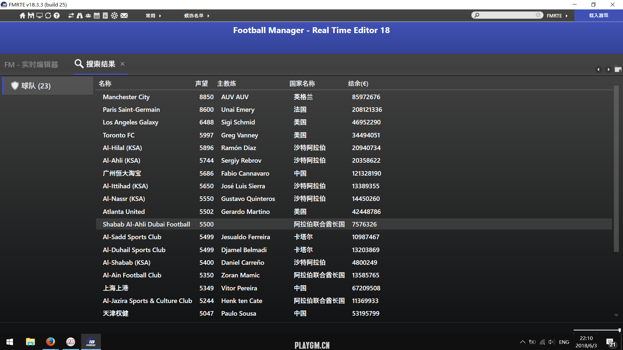Select Al-Shabab (KSA) team
The image size is (623, 350).
(x=127, y=262)
